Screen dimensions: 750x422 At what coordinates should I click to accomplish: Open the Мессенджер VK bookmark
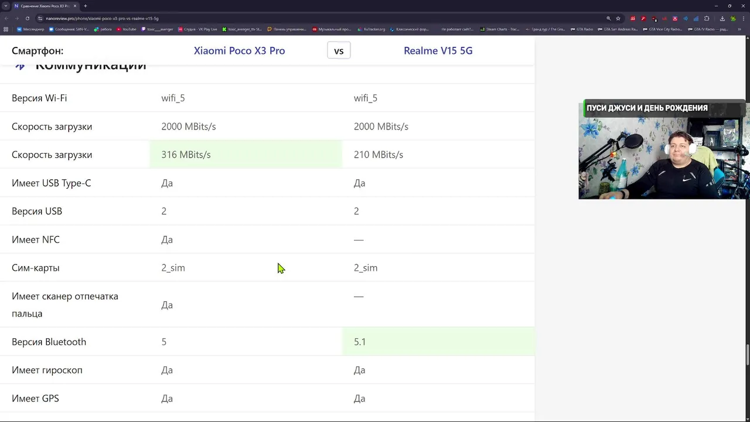point(30,29)
